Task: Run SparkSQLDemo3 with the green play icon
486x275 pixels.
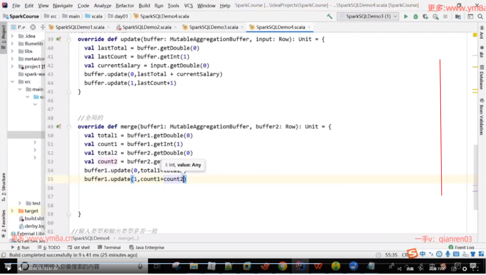Action: click(x=406, y=16)
